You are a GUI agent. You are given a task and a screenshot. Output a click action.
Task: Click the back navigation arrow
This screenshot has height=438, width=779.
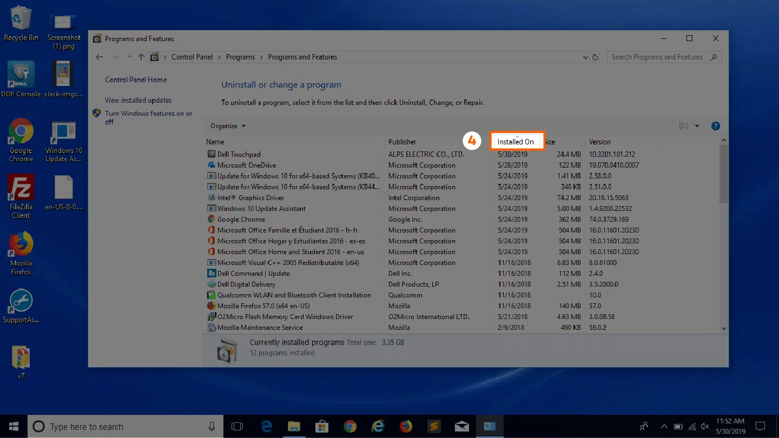click(99, 57)
